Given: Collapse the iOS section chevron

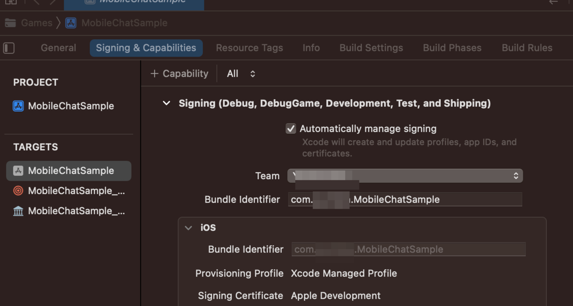Looking at the screenshot, I should (x=189, y=228).
